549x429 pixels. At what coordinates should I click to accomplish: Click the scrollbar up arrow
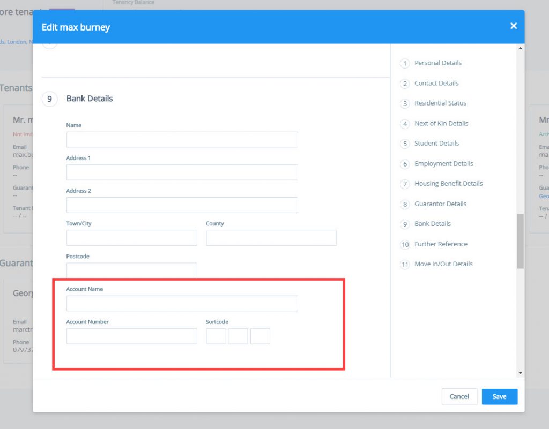(520, 48)
